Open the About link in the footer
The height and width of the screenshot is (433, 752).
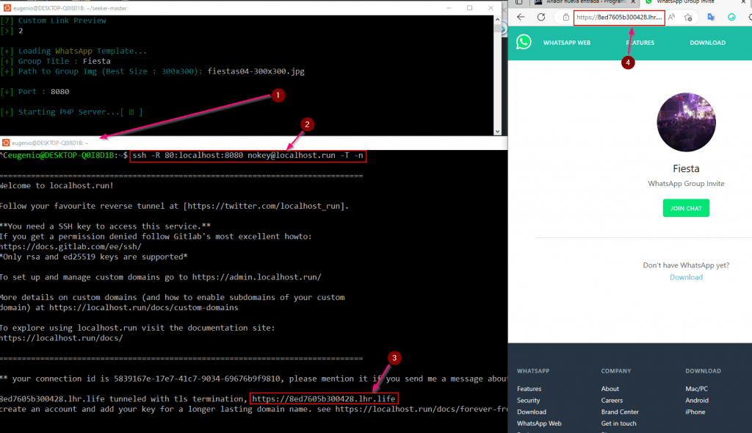(x=610, y=389)
